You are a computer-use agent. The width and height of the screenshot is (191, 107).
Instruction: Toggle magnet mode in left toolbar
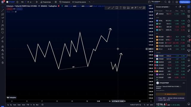click(3, 46)
